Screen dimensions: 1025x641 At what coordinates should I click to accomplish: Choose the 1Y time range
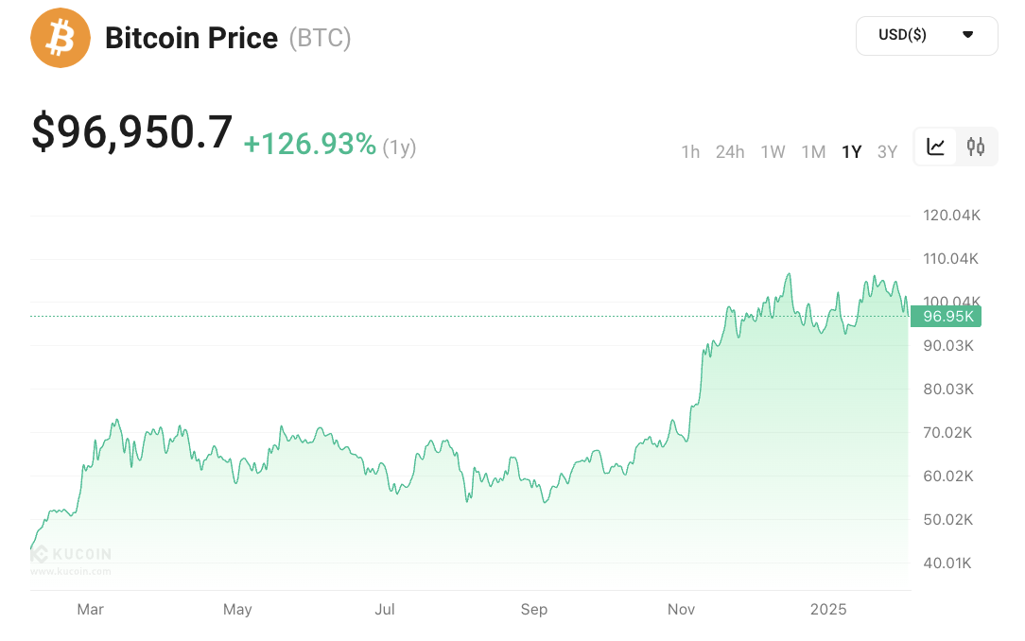click(x=852, y=151)
